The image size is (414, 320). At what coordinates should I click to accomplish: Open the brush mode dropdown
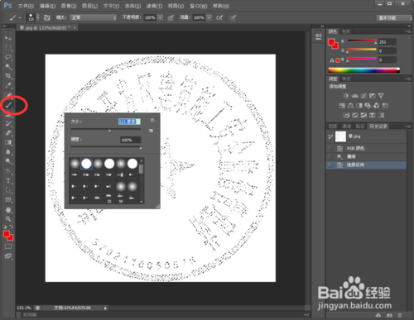[x=94, y=17]
